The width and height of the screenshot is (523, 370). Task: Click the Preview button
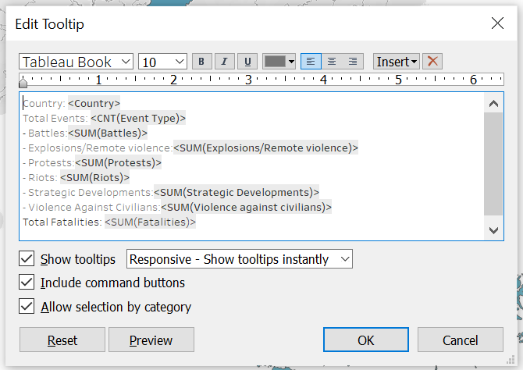[151, 340]
